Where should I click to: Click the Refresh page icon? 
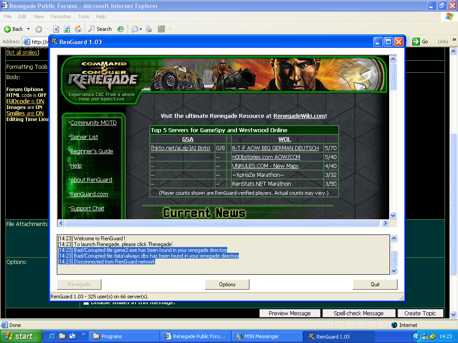[x=67, y=29]
